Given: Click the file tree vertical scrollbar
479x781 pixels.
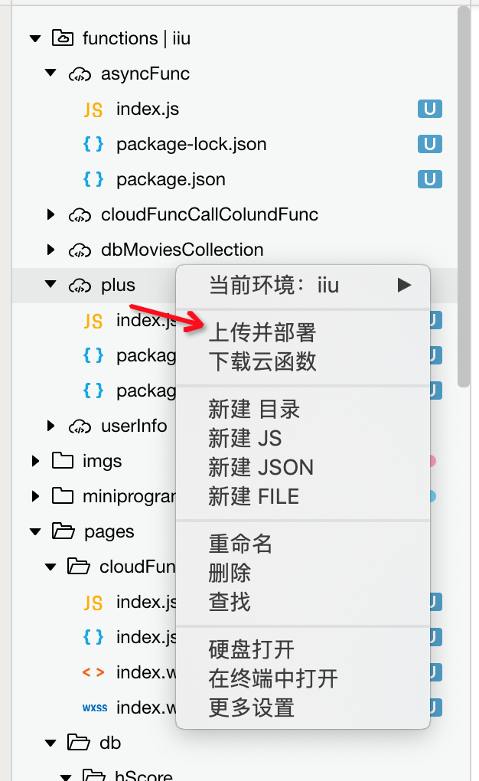Looking at the screenshot, I should tap(464, 197).
